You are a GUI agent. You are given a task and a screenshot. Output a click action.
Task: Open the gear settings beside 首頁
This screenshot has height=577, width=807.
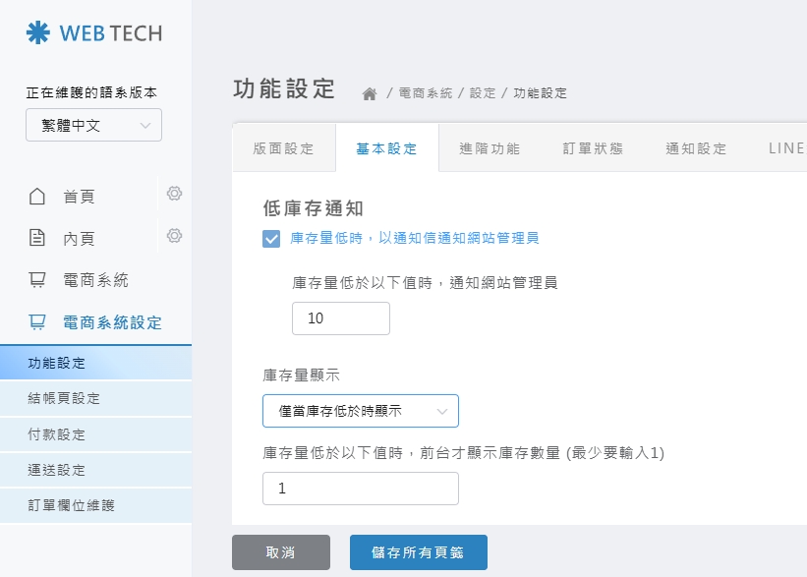(174, 194)
